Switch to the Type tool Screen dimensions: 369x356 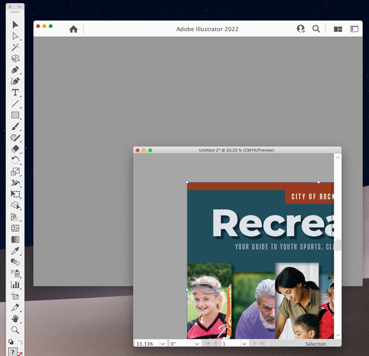tap(15, 92)
